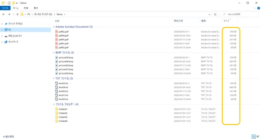
Task: Select the Folder04 folder name
Action: (x=63, y=121)
